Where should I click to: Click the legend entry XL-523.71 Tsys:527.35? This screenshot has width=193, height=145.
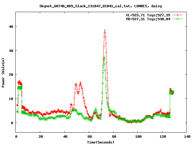[148, 15]
